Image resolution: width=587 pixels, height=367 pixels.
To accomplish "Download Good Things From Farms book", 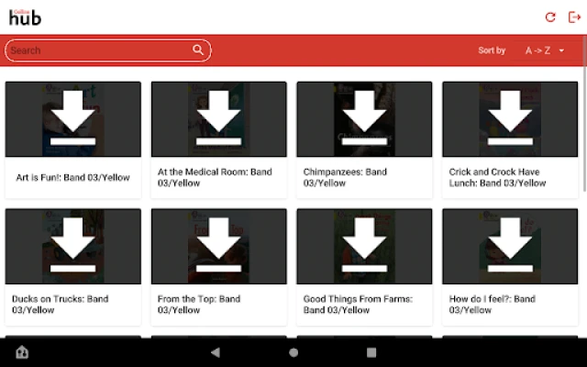I will [364, 246].
